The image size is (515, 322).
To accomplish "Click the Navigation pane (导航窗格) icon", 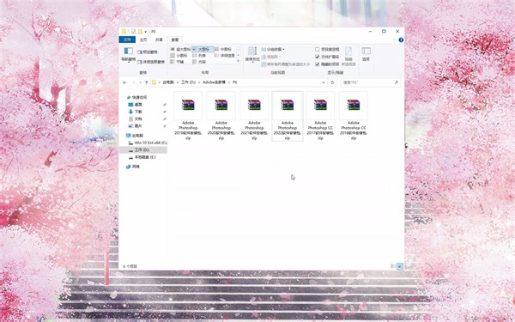I will (129, 54).
